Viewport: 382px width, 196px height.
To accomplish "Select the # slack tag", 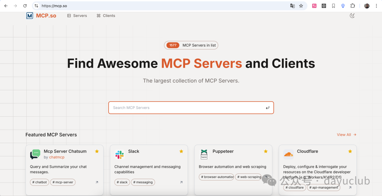I will [122, 182].
